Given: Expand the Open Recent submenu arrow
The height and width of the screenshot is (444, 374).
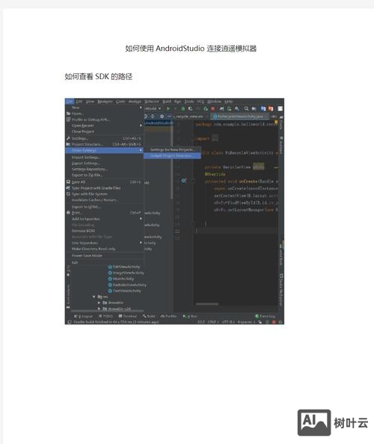Looking at the screenshot, I should click(x=141, y=126).
